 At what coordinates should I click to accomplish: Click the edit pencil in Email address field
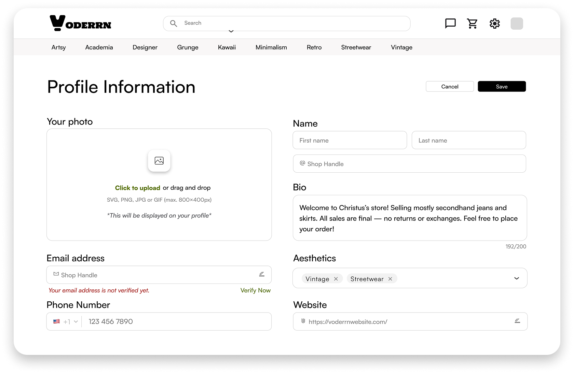click(262, 274)
